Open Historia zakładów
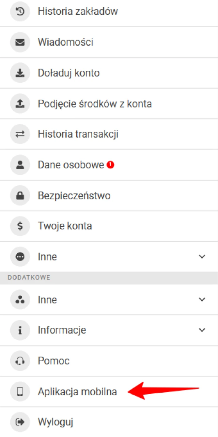The height and width of the screenshot is (437, 218). 78,11
